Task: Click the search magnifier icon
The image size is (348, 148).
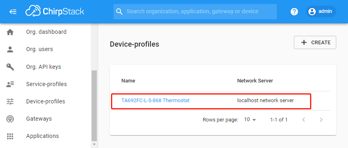Action: point(119,12)
